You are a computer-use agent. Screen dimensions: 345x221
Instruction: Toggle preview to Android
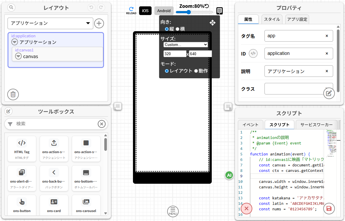pos(164,11)
